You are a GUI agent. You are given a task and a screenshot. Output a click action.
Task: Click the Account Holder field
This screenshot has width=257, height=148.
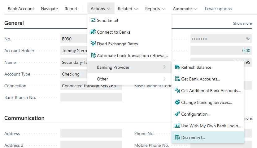74,51
